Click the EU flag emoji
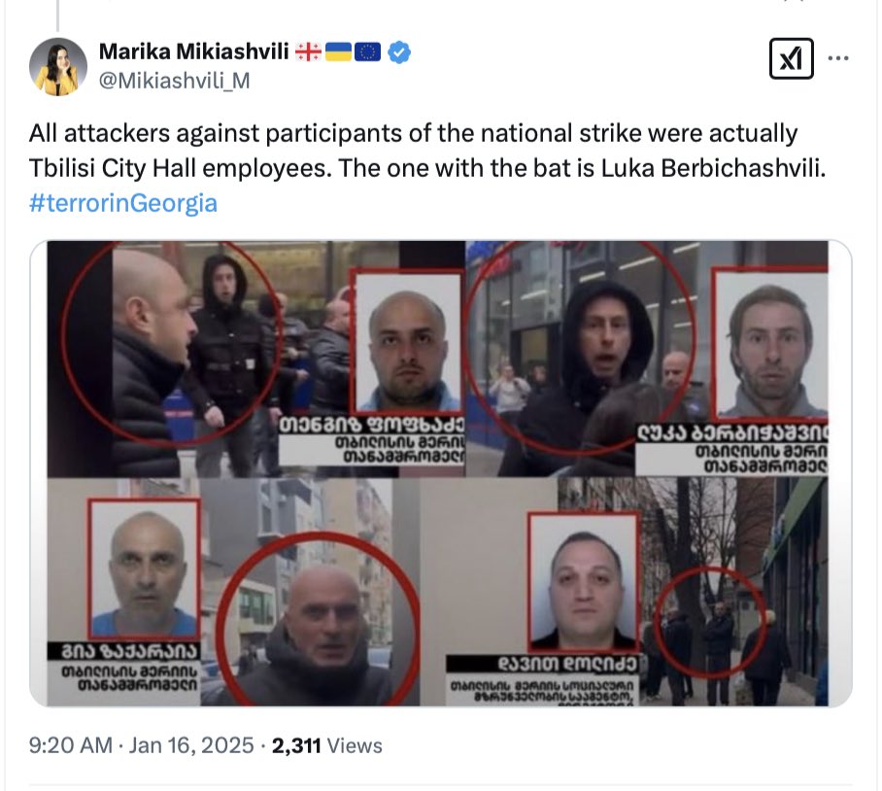Viewport: 882px width, 791px height. coord(368,52)
